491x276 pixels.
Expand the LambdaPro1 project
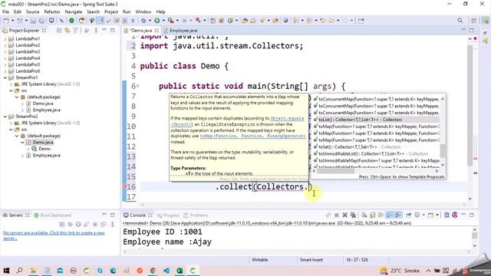(5, 39)
